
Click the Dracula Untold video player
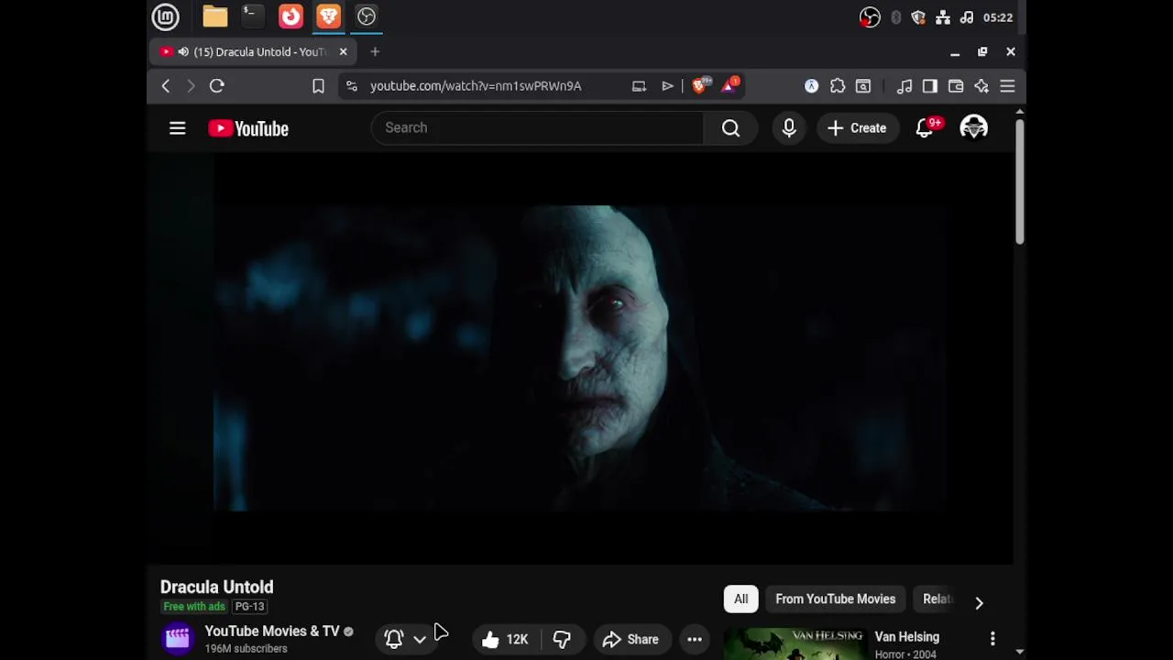click(580, 357)
